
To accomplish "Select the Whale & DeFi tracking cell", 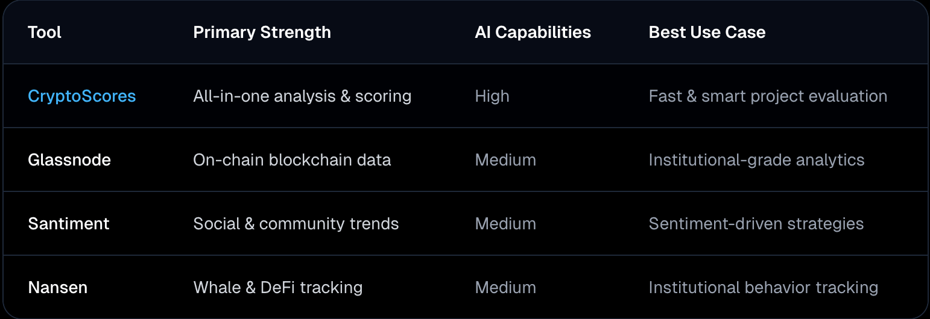I will point(277,288).
